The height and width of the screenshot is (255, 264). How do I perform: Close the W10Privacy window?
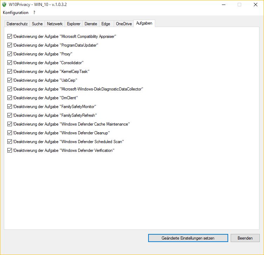(x=256, y=5)
